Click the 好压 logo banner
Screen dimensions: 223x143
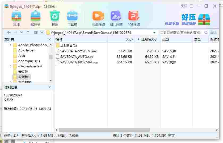(x=187, y=19)
